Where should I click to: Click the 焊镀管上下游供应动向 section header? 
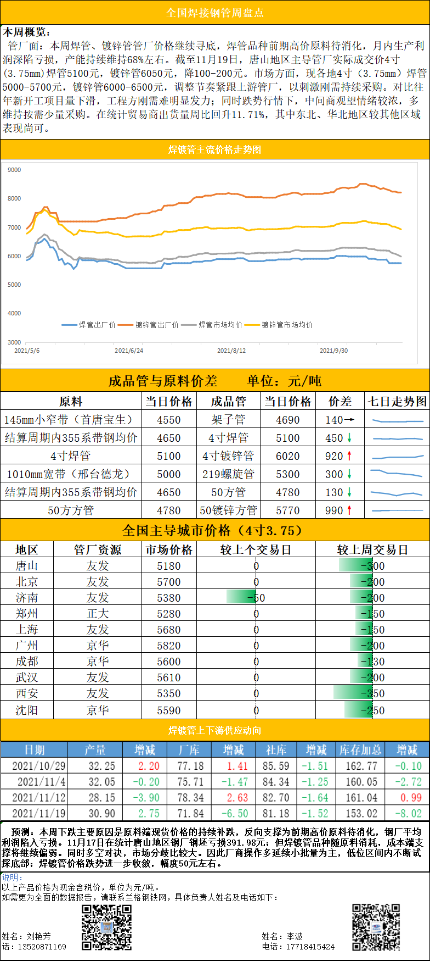tap(215, 730)
